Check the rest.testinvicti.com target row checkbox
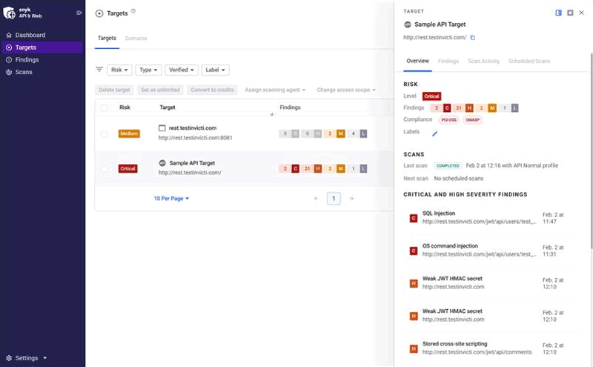The image size is (593, 367). (105, 133)
